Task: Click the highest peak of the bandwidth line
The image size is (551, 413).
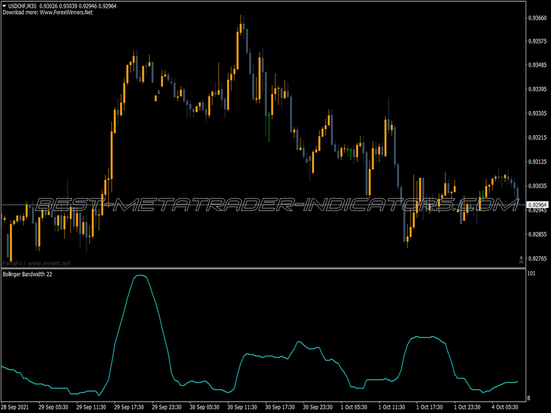Action: [x=140, y=276]
